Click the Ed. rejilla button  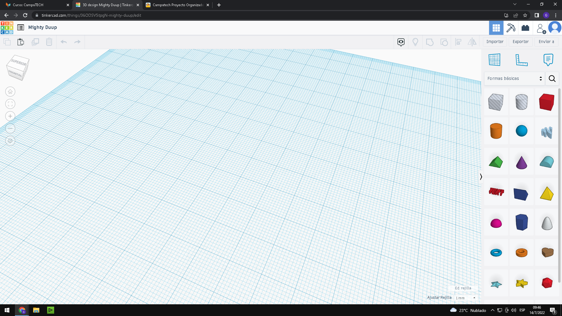pyautogui.click(x=463, y=288)
